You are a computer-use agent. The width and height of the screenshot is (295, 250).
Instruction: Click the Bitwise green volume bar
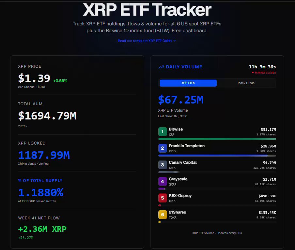217,139
